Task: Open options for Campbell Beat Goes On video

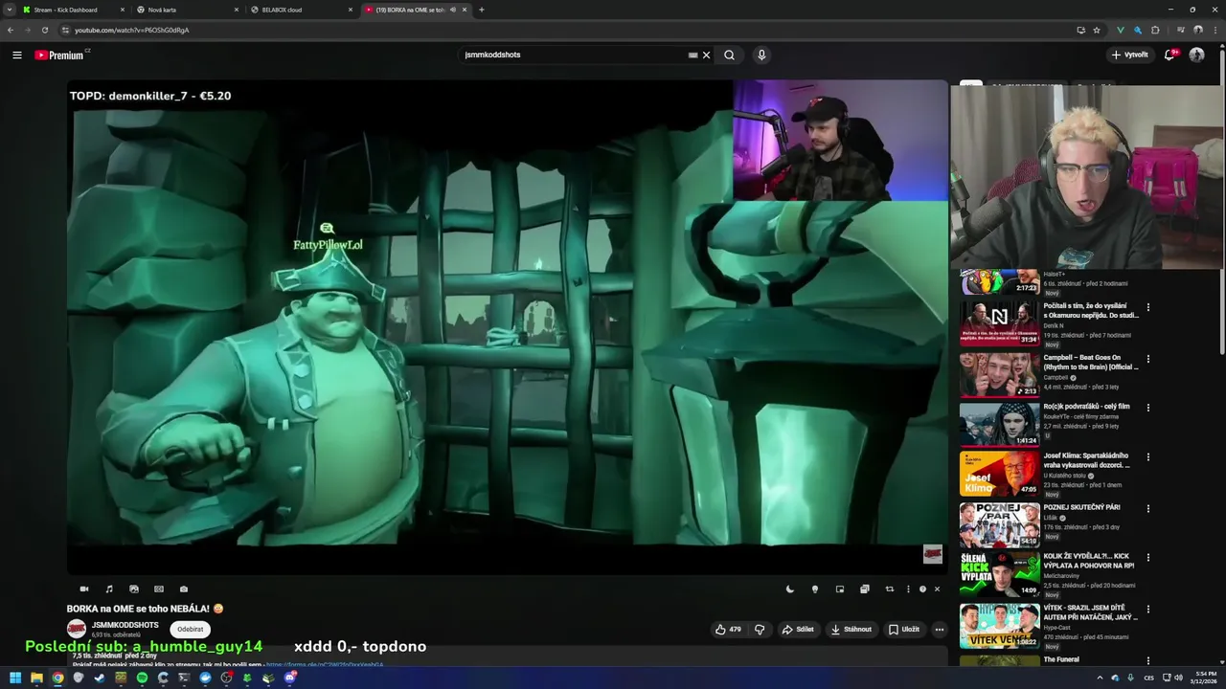Action: 1148,360
